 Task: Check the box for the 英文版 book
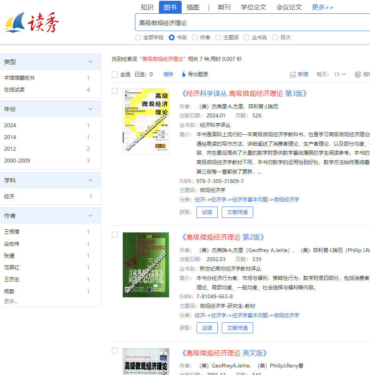coord(115,350)
